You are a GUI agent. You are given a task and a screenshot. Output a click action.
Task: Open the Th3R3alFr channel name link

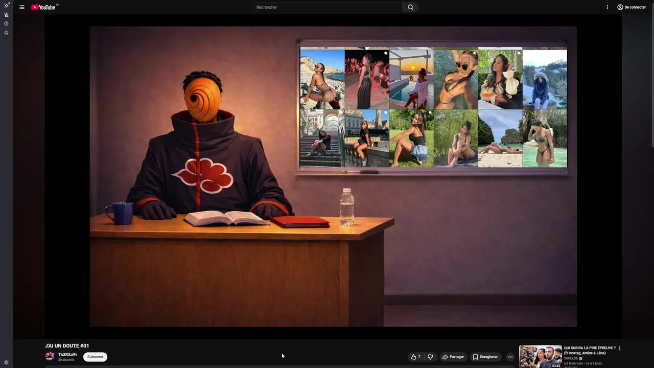click(x=67, y=354)
